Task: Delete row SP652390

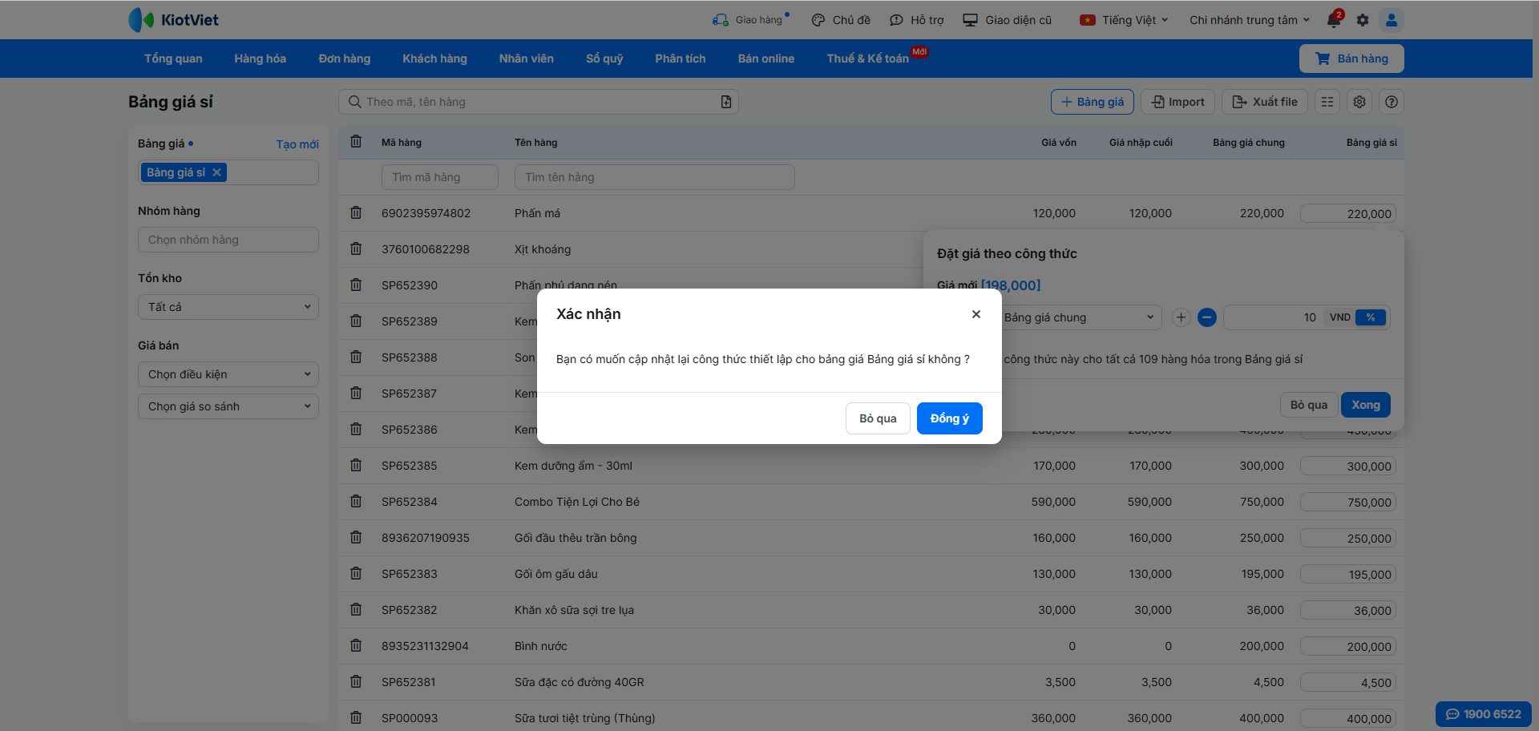Action: click(x=356, y=285)
